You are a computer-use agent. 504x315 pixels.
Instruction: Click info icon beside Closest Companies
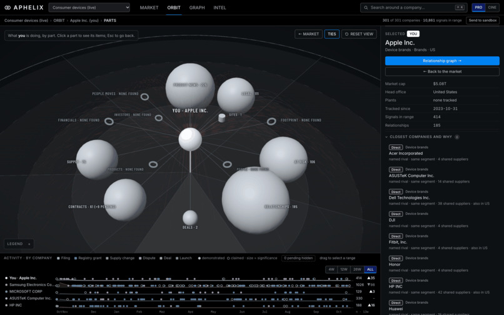456,137
